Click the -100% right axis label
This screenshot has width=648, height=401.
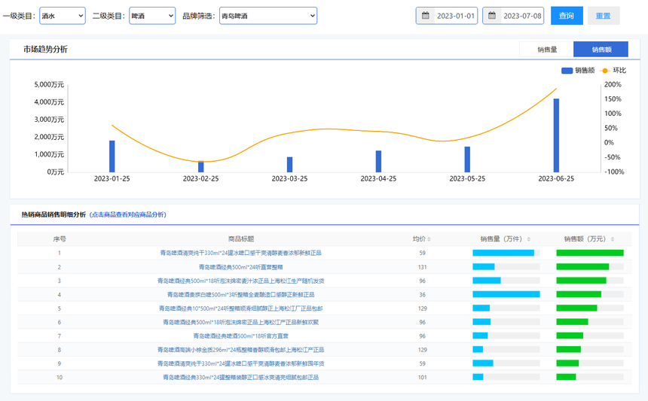click(614, 172)
